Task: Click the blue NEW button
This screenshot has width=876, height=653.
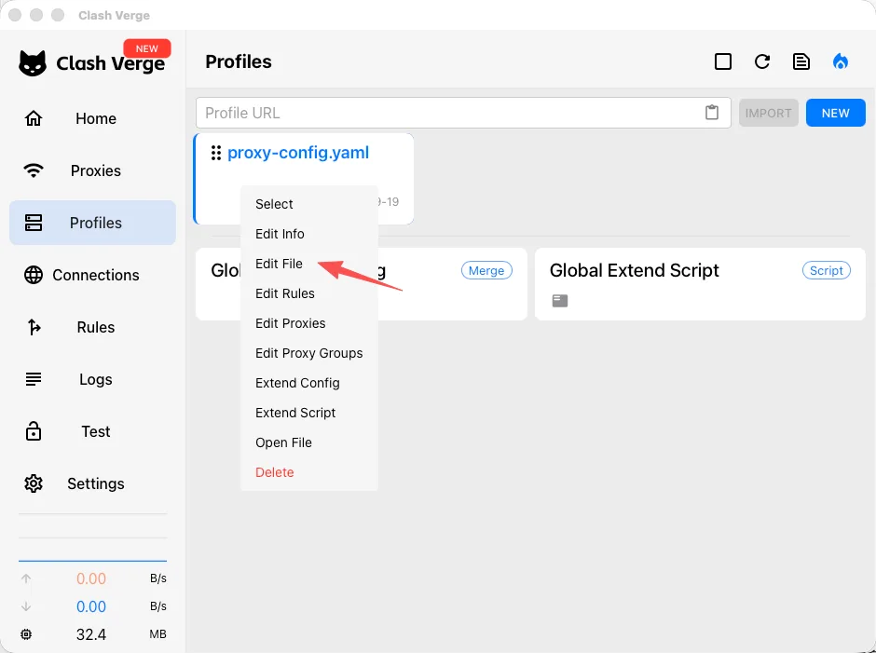Action: click(835, 113)
